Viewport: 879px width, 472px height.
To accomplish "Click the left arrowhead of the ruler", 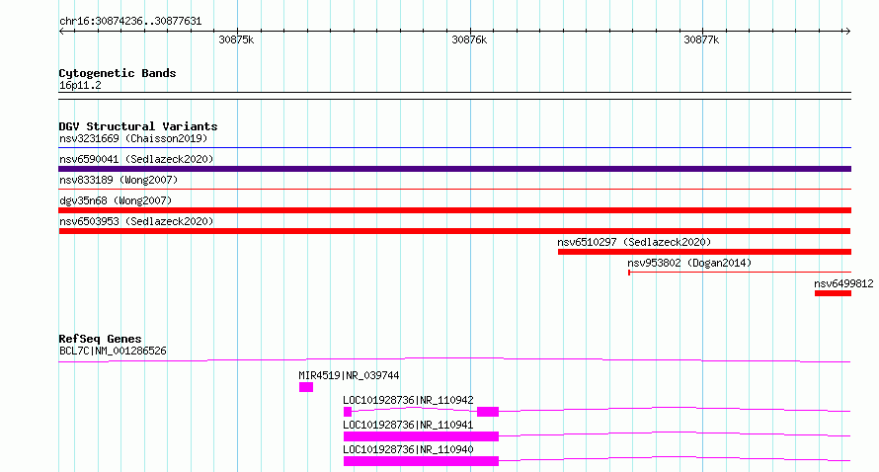I will (61, 31).
